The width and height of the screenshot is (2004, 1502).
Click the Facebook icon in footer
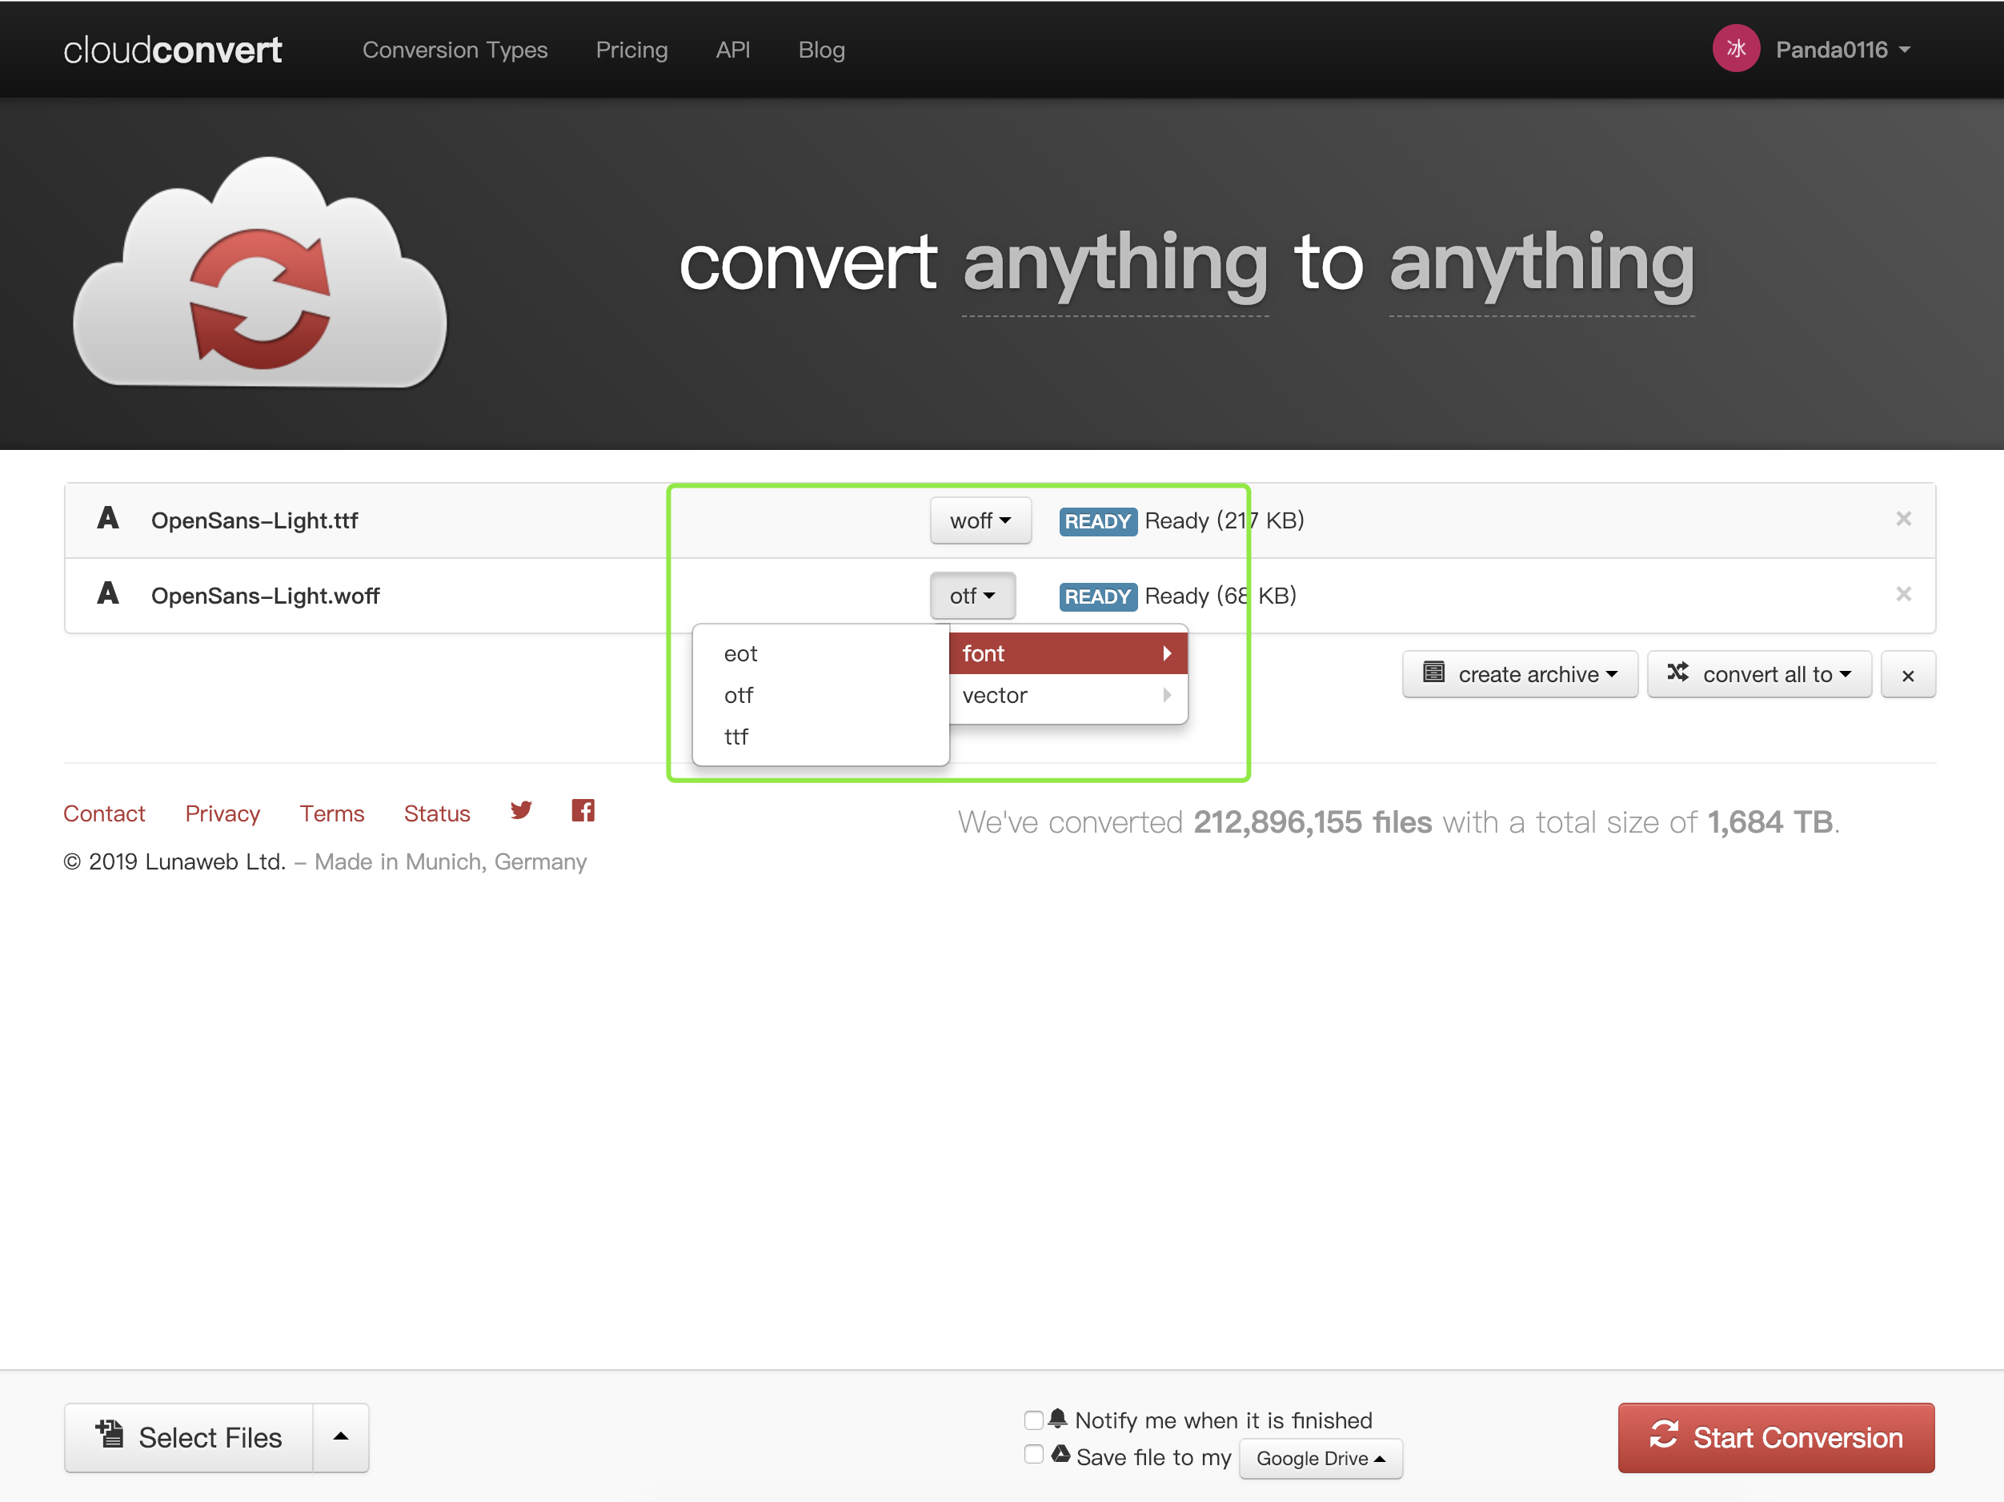point(583,811)
